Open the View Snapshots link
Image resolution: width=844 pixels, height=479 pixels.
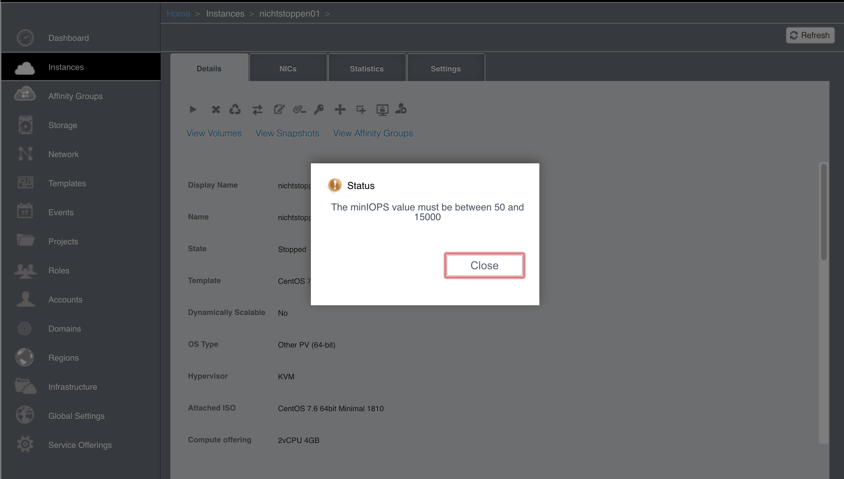[287, 133]
